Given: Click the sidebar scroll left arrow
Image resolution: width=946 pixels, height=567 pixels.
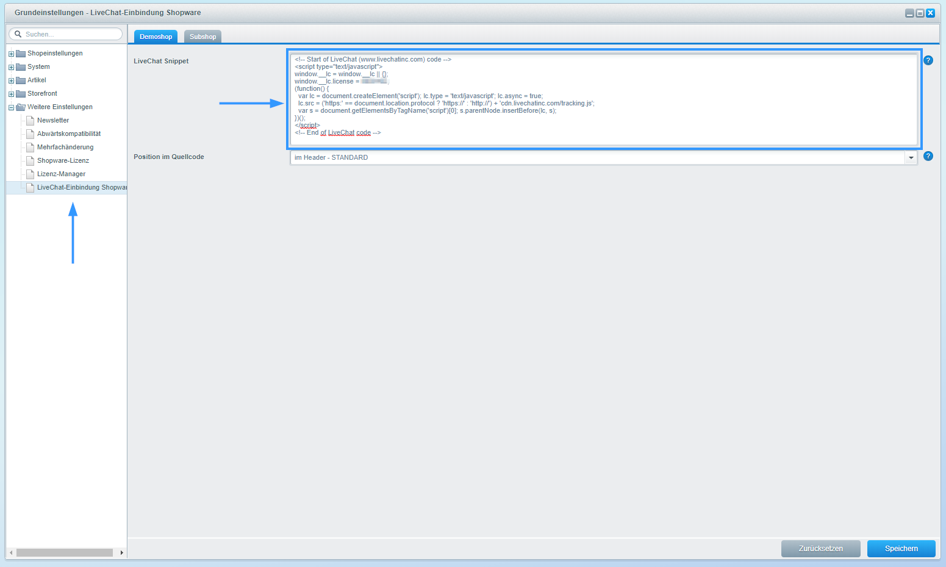Looking at the screenshot, I should [x=11, y=552].
